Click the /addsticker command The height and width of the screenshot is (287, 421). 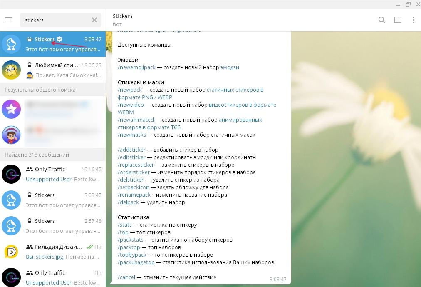point(131,150)
